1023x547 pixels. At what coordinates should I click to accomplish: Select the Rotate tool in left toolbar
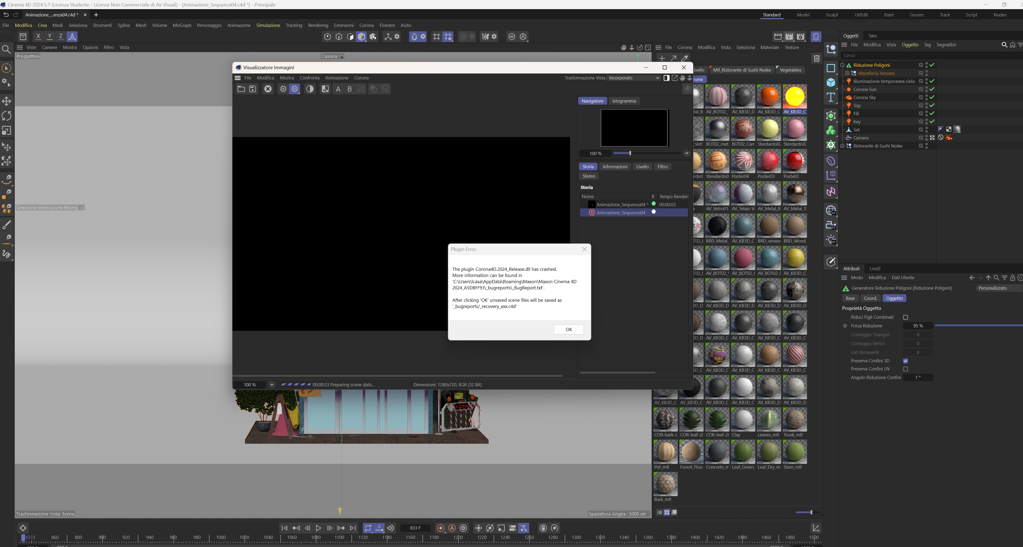click(x=7, y=116)
